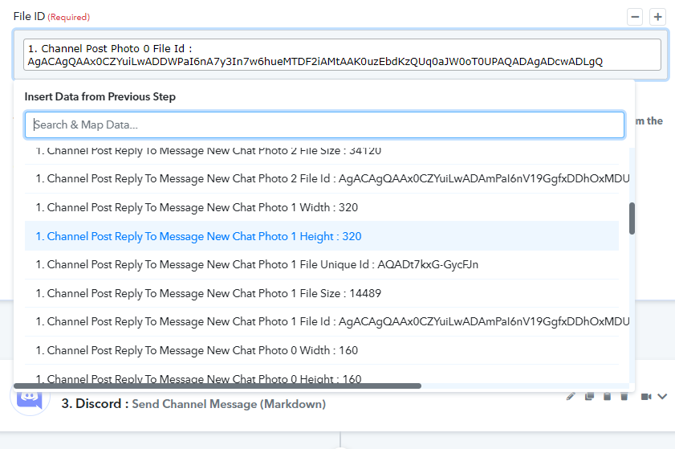Click the plus button beside File ID
The image size is (675, 449).
pyautogui.click(x=658, y=17)
